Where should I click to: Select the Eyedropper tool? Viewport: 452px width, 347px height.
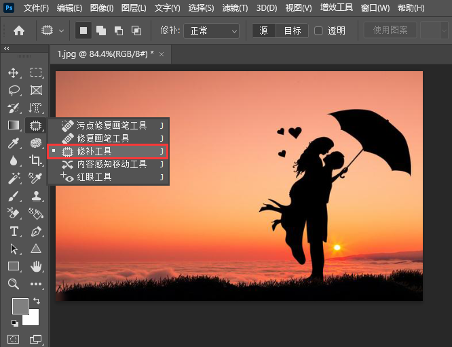[x=14, y=143]
